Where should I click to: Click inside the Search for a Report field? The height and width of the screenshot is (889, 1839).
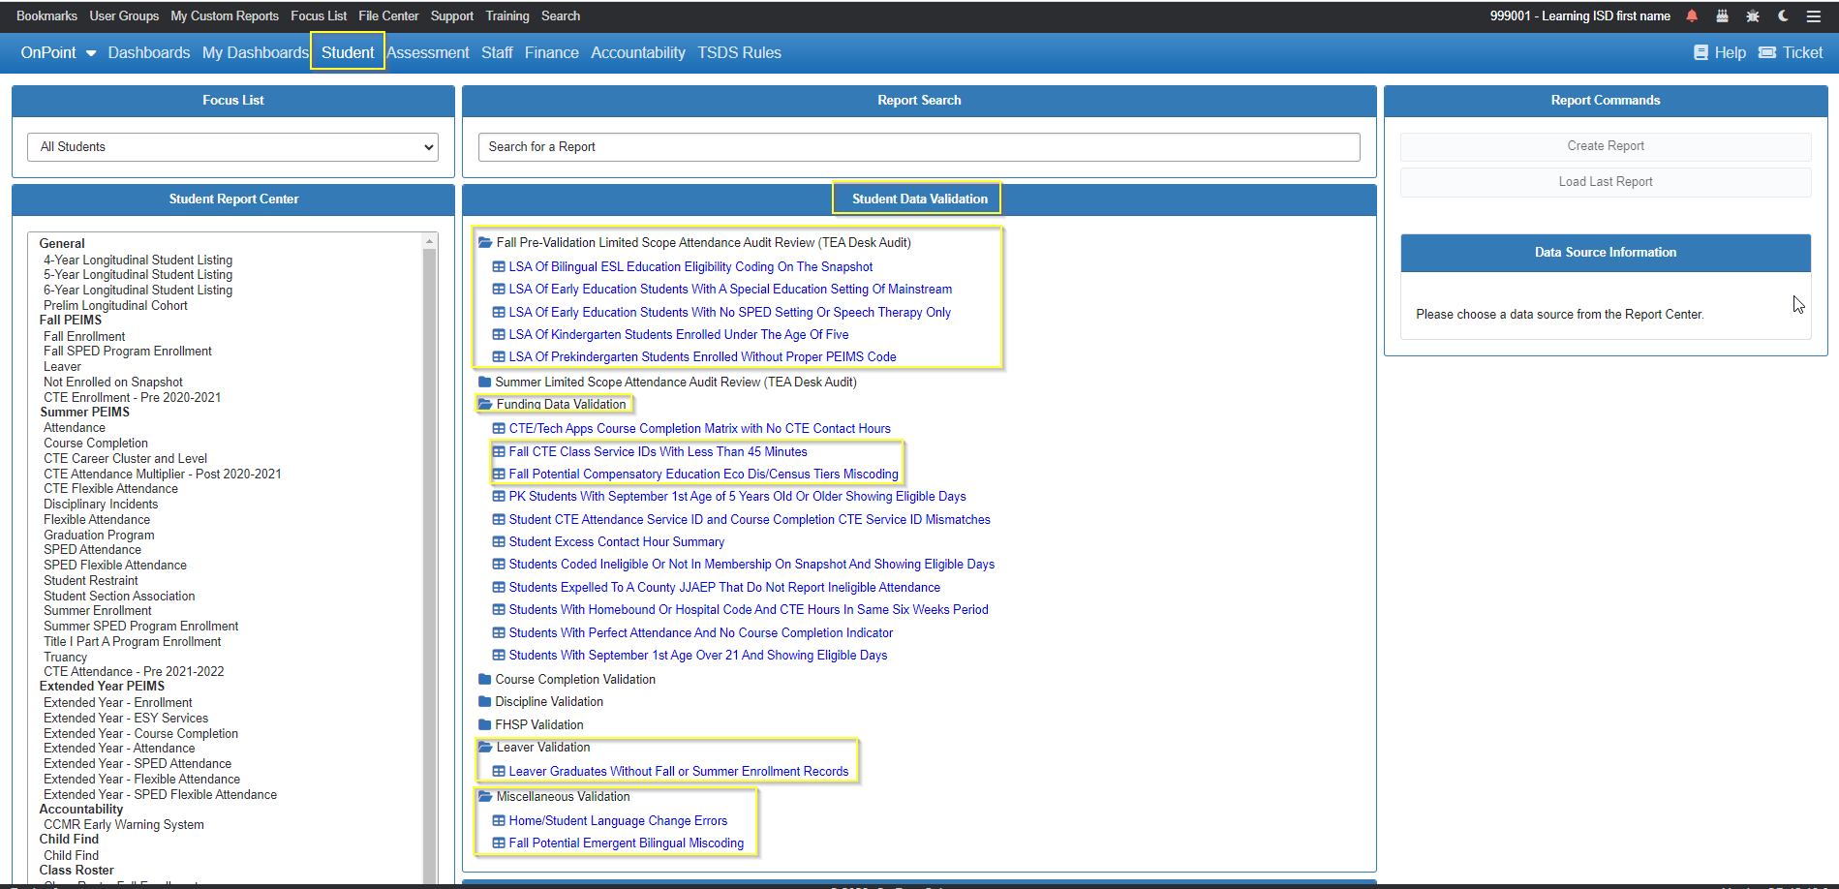918,146
